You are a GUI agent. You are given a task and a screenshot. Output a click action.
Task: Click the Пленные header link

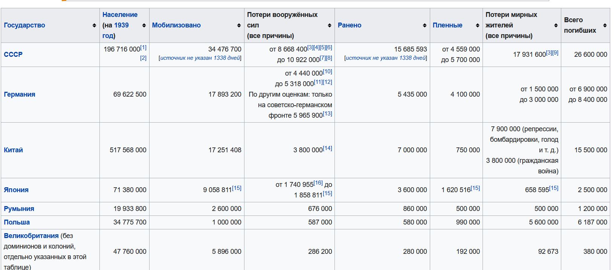tap(448, 25)
